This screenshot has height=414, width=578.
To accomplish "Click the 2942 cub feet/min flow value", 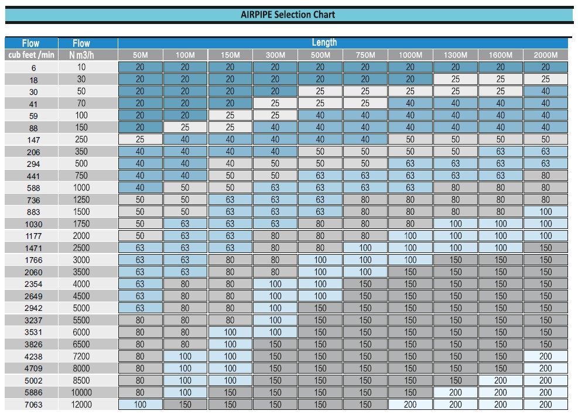I will click(33, 308).
